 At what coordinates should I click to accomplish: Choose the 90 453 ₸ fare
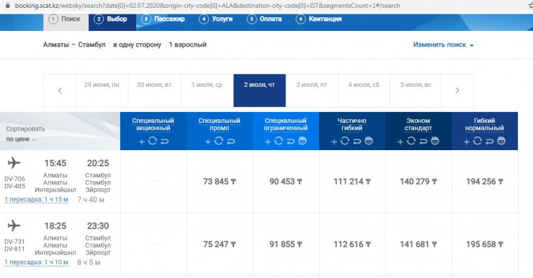pos(286,182)
